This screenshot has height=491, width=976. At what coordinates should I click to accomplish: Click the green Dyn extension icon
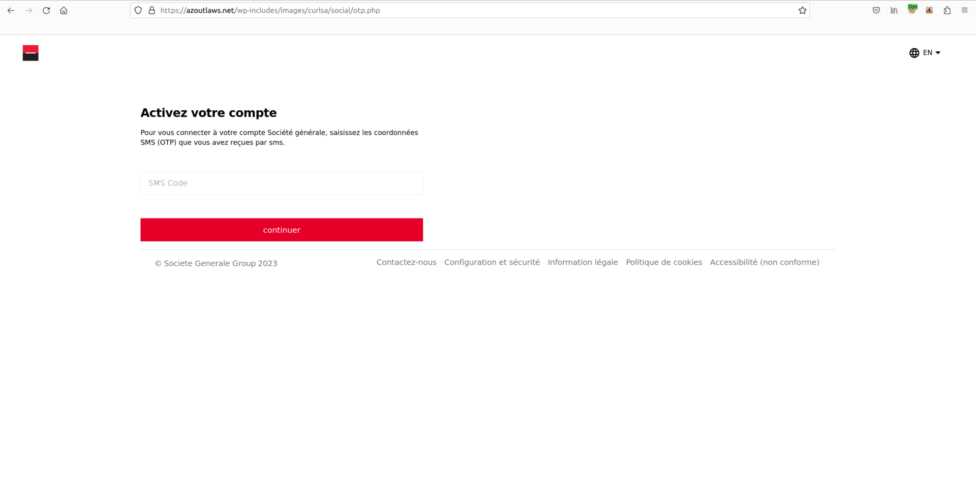point(912,9)
